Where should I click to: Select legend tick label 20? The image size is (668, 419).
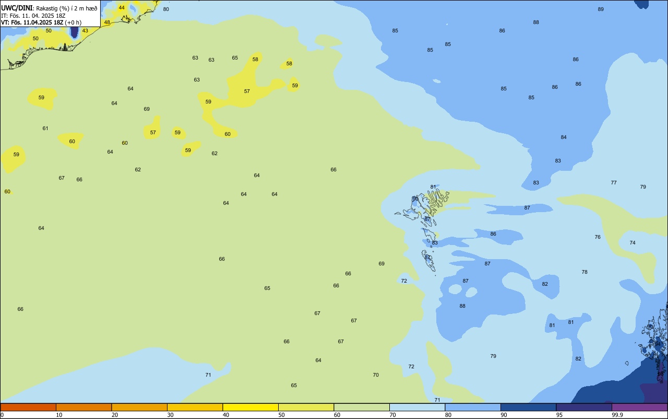pyautogui.click(x=115, y=415)
